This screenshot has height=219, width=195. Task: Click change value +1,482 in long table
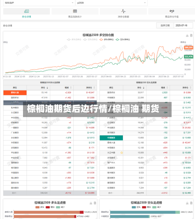(68, 98)
